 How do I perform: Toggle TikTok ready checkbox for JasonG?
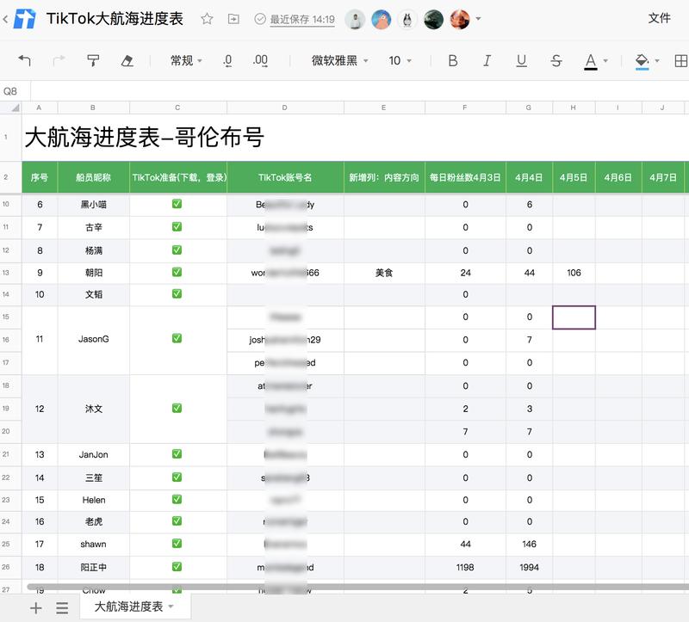point(177,339)
